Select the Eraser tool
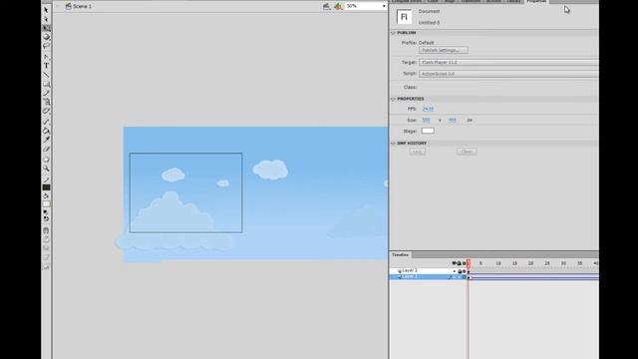Image resolution: width=638 pixels, height=359 pixels. click(x=46, y=149)
